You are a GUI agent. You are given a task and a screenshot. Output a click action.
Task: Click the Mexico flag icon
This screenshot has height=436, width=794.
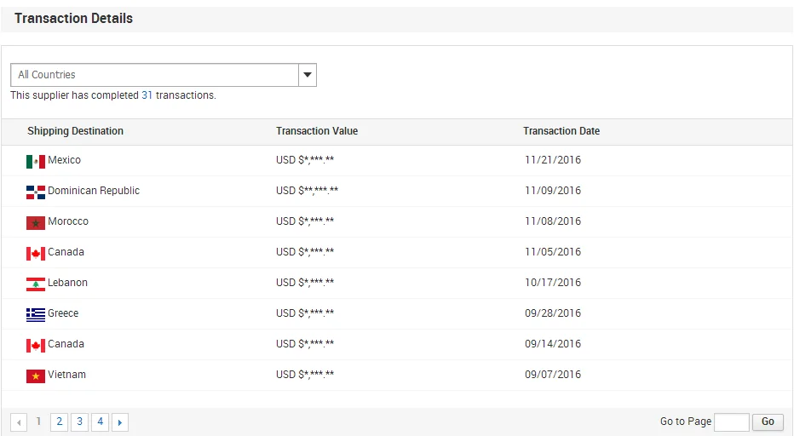point(35,161)
